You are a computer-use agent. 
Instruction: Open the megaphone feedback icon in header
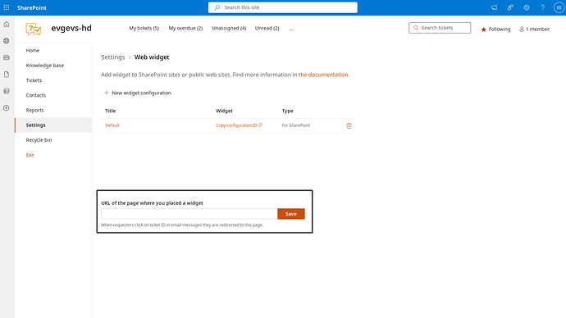(494, 7)
